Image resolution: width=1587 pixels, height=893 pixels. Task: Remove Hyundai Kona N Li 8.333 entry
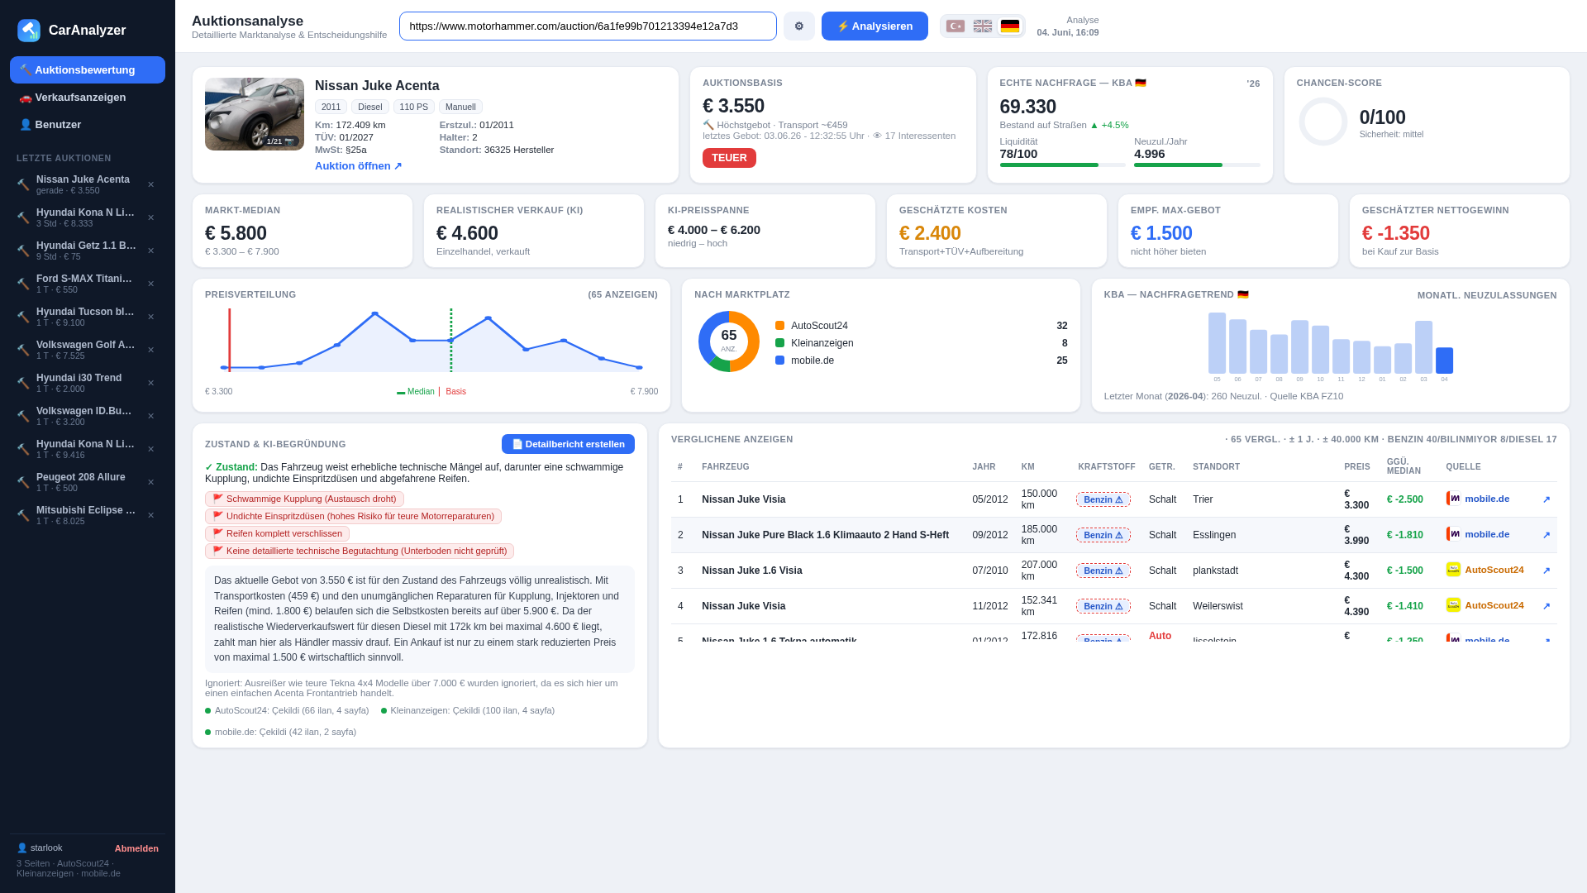point(150,217)
